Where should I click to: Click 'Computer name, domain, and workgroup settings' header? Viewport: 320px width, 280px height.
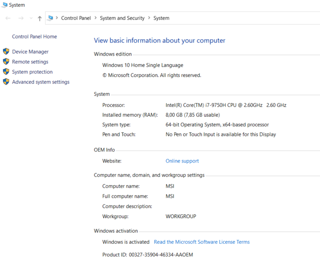[x=149, y=175]
